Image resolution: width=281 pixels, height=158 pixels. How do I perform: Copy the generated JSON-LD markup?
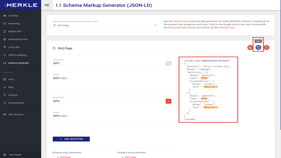tap(258, 47)
